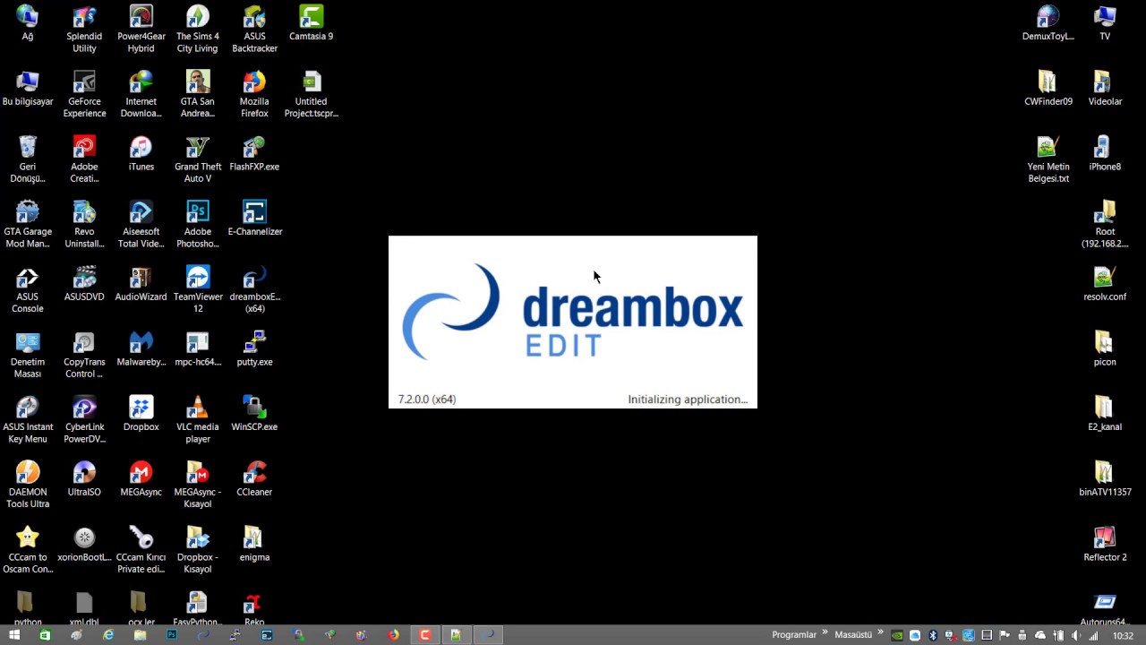Image resolution: width=1146 pixels, height=645 pixels.
Task: Launch FlashFXP.exe desktop icon
Action: coord(254,153)
